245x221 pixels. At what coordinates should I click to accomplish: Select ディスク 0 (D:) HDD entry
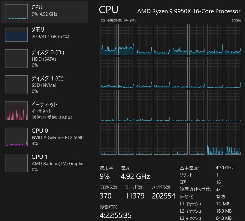[48, 59]
